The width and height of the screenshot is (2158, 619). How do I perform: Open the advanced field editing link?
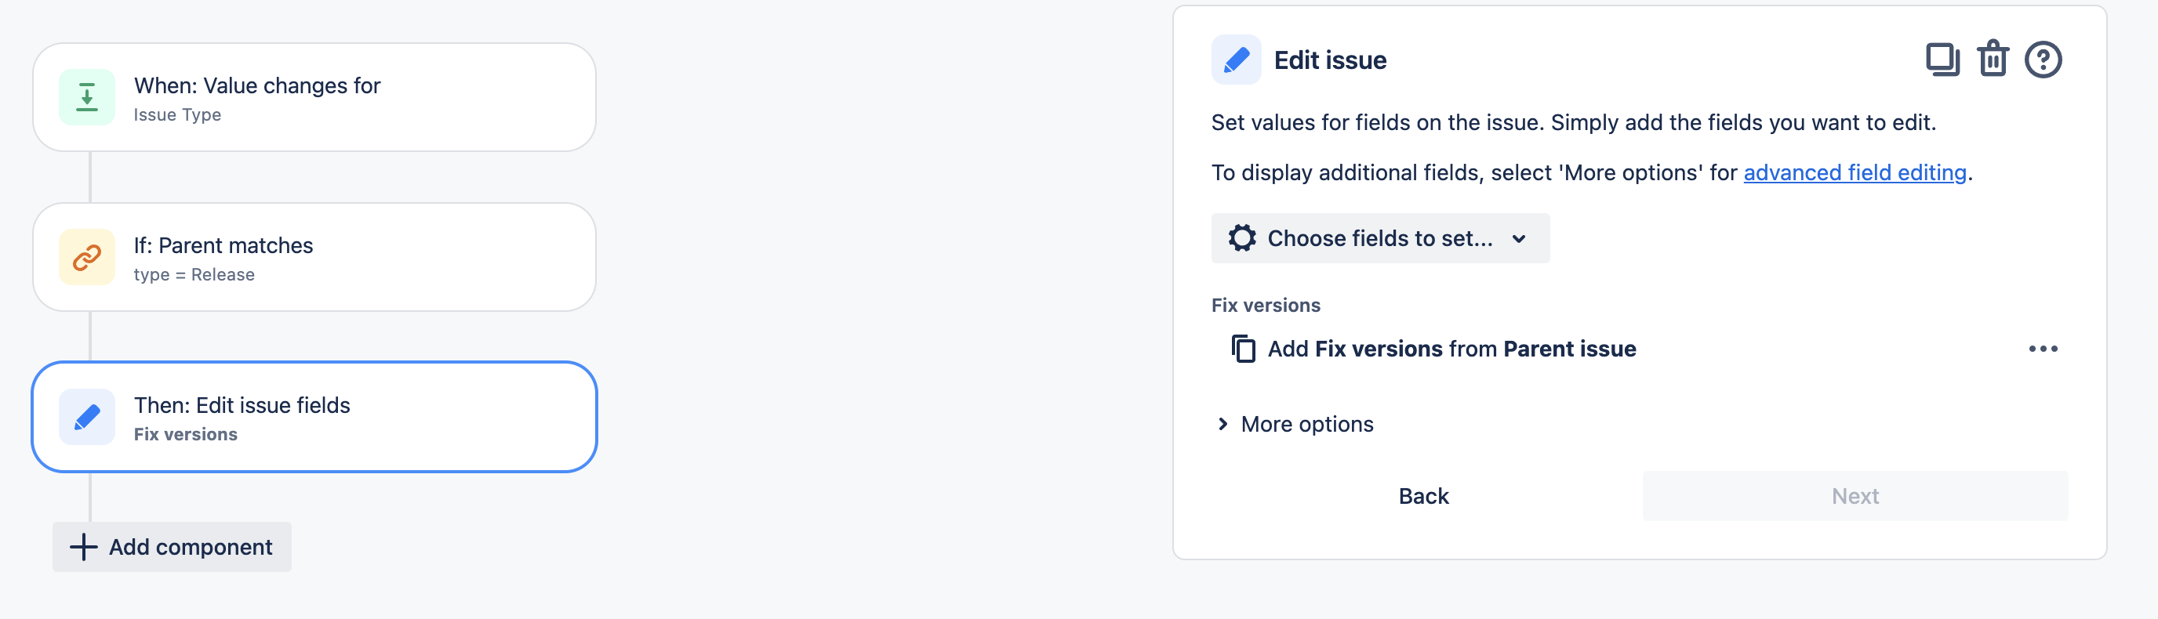[x=1855, y=172]
